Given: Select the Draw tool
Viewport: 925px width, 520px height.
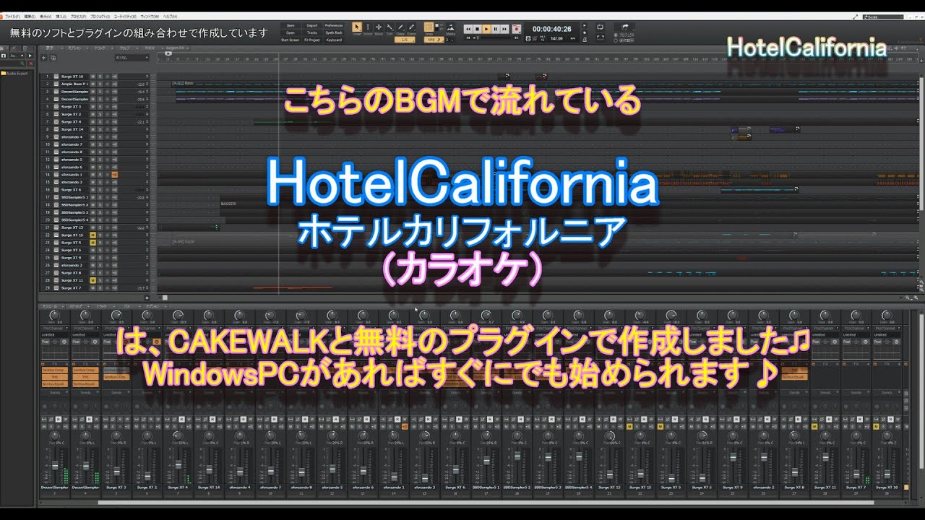Looking at the screenshot, I should click(x=400, y=27).
